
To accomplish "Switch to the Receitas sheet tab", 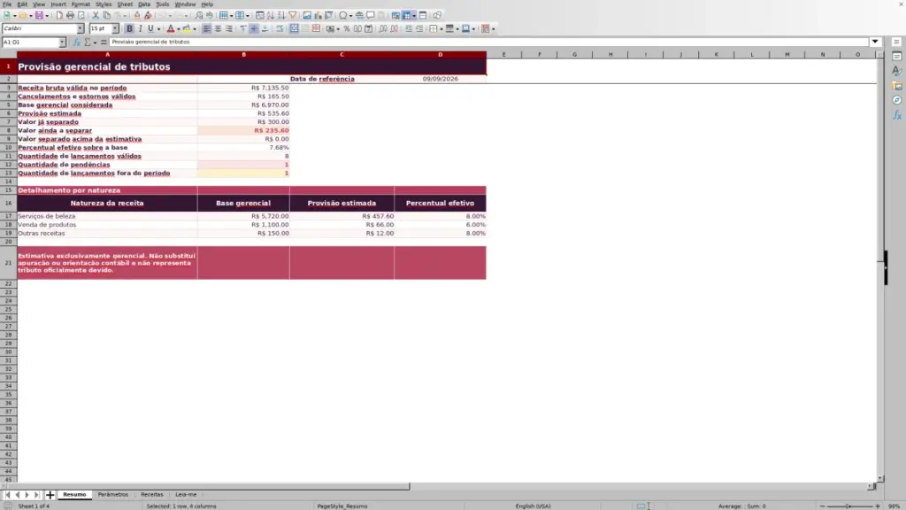I will point(152,494).
